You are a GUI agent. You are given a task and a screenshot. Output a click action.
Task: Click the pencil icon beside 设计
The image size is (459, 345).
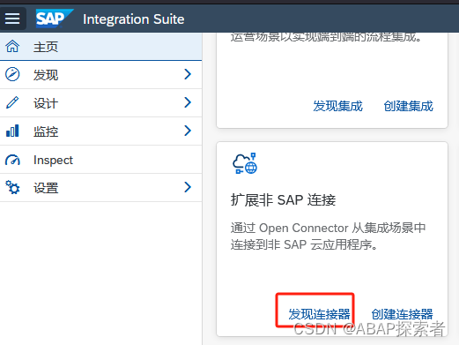[12, 102]
